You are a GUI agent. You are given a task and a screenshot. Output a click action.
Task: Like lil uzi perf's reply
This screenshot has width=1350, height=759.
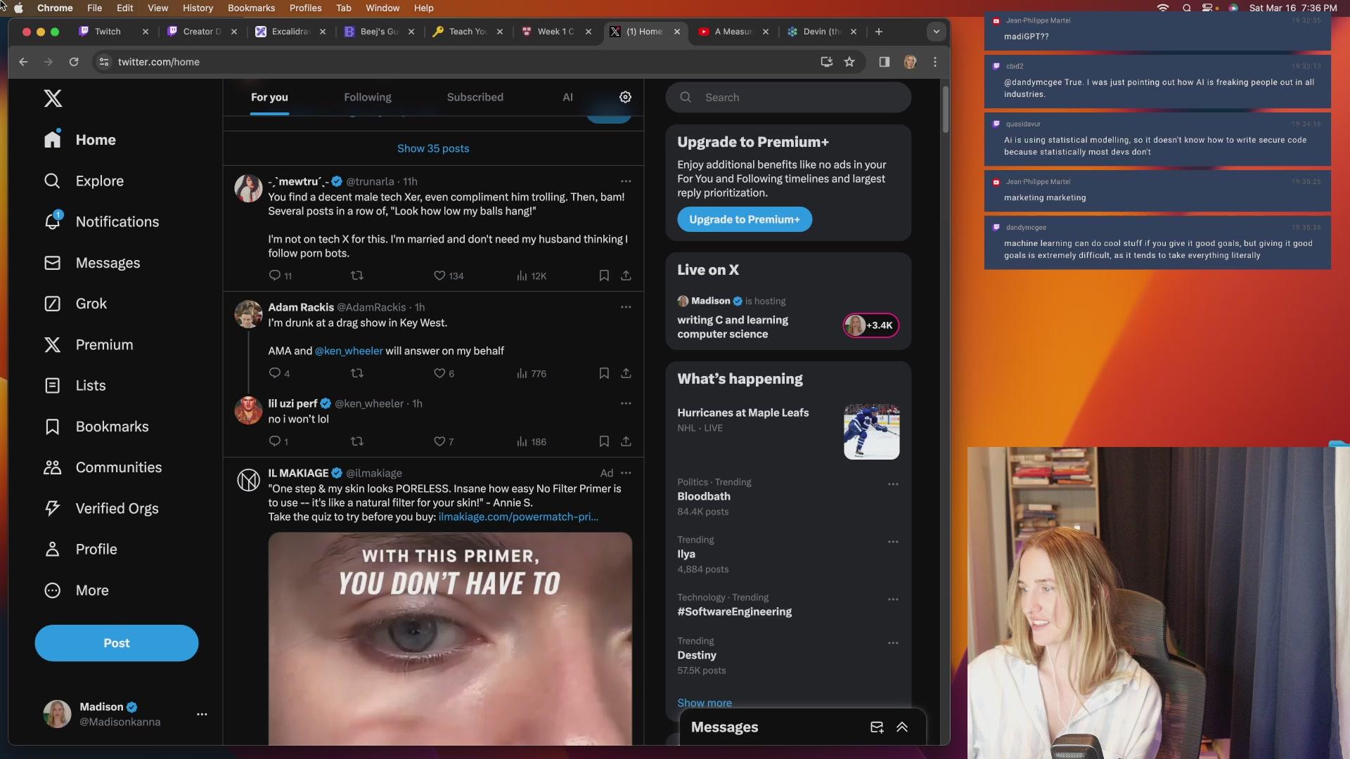439,441
